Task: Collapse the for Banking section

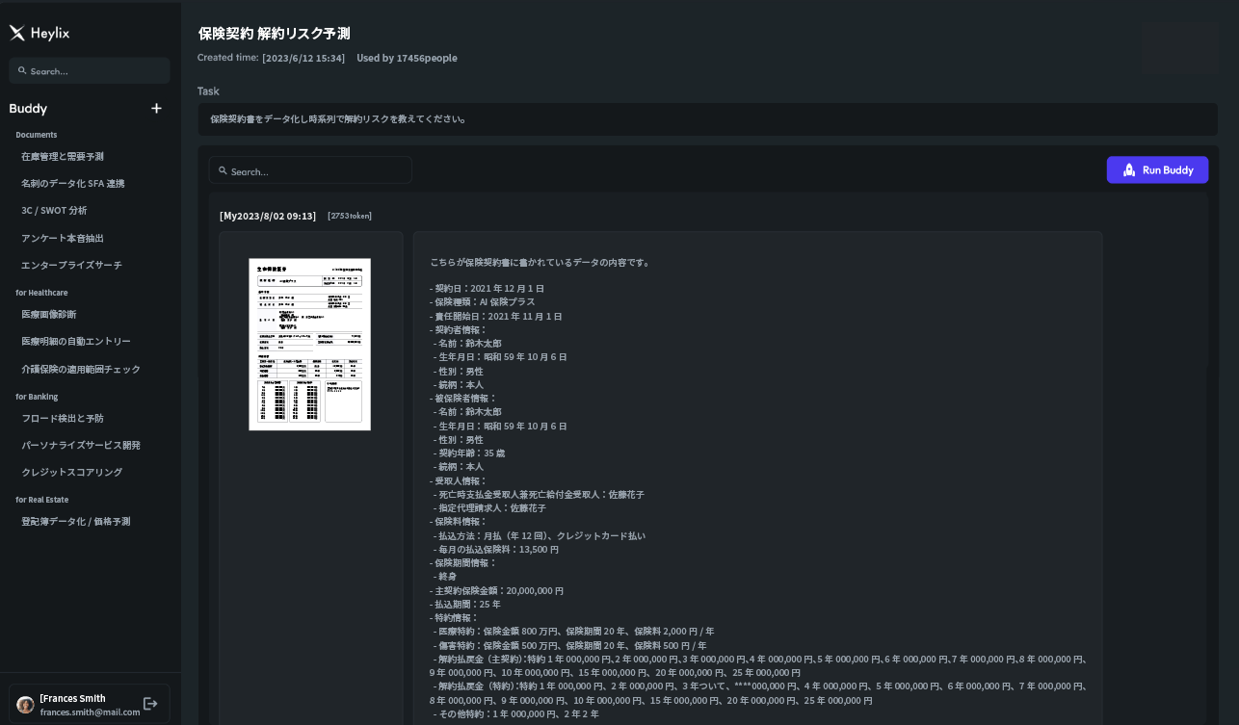Action: coord(35,397)
